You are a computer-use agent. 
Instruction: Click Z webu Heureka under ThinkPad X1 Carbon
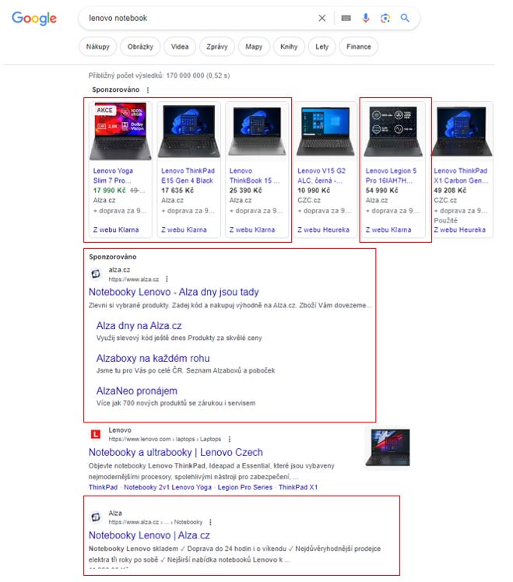coord(459,230)
